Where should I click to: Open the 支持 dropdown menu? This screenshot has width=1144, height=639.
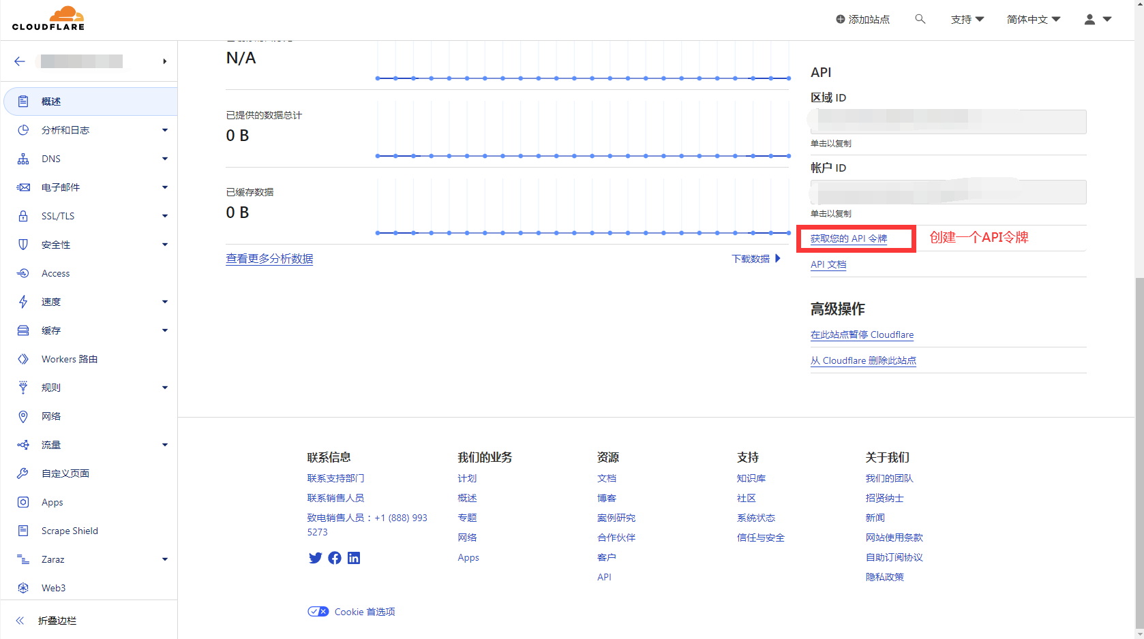pos(967,19)
